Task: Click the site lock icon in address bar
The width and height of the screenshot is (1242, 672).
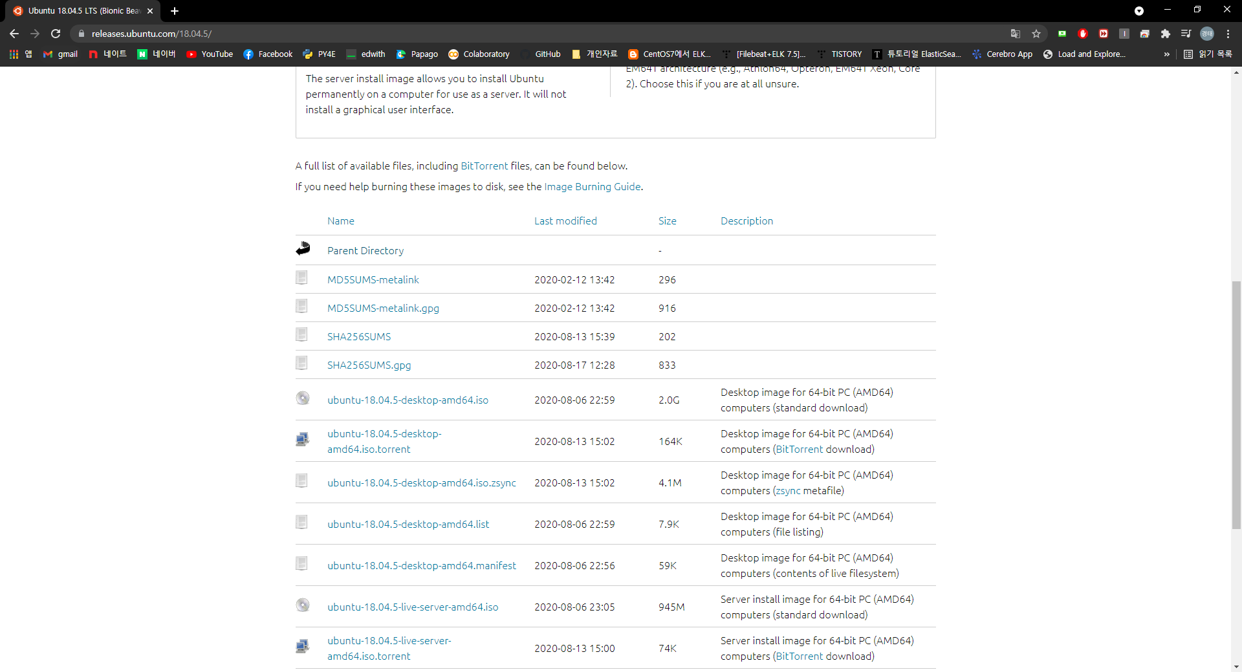Action: tap(81, 34)
